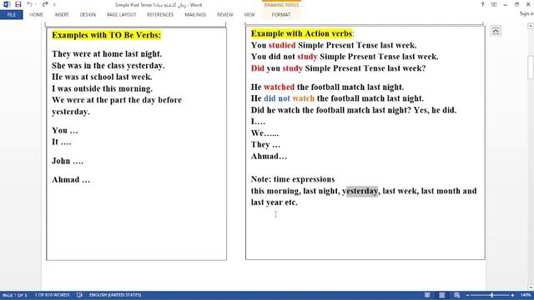Screen dimensions: 534x300
Task: Click the line 'Ahmad…' in right text box
Action: click(x=269, y=157)
